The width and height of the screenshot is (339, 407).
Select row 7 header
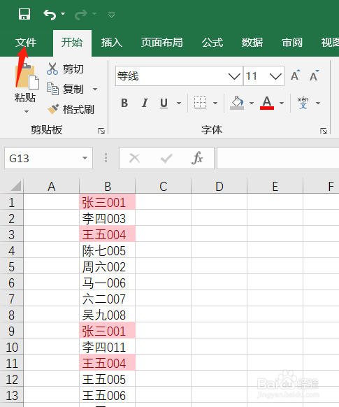pyautogui.click(x=11, y=299)
